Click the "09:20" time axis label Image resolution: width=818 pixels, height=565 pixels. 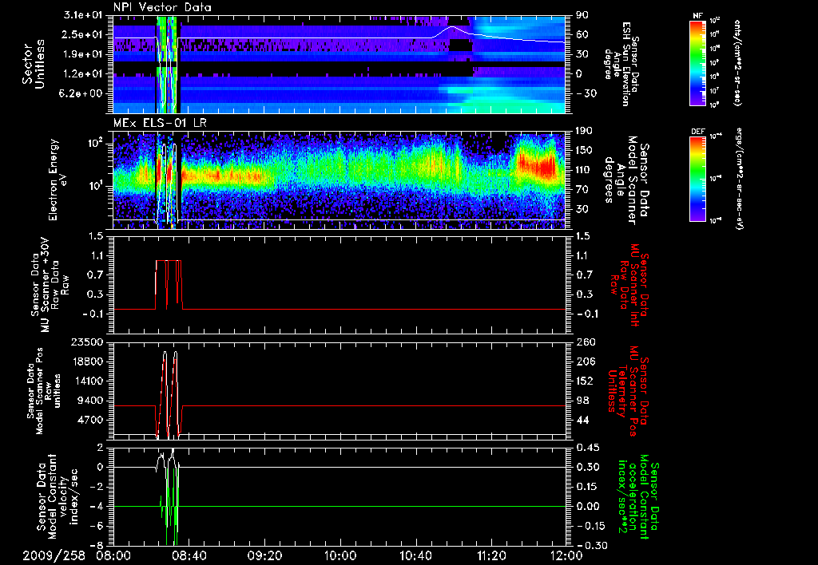(264, 555)
